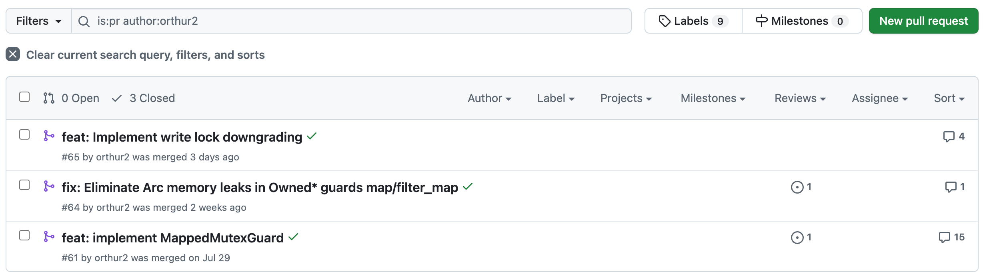This screenshot has width=989, height=276.
Task: Tick the select-all pull requests checkbox
Action: click(24, 97)
